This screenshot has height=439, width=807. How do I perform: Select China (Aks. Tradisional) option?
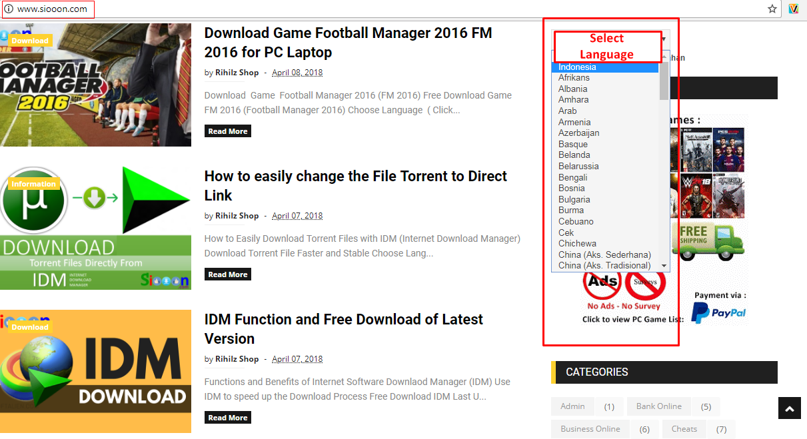click(605, 265)
